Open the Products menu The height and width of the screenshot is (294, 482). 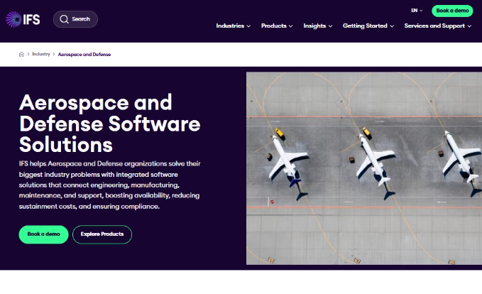coord(277,26)
